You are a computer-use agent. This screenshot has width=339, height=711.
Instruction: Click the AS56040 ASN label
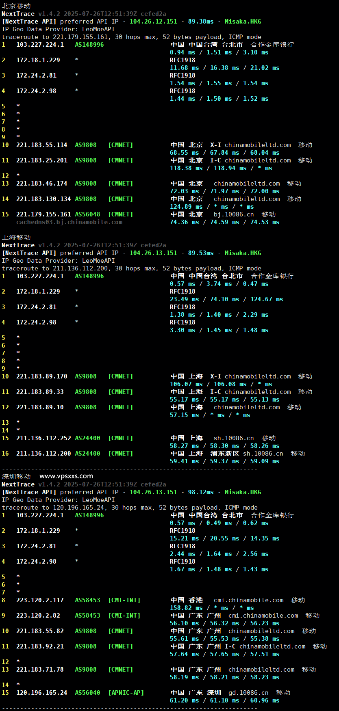(87, 693)
